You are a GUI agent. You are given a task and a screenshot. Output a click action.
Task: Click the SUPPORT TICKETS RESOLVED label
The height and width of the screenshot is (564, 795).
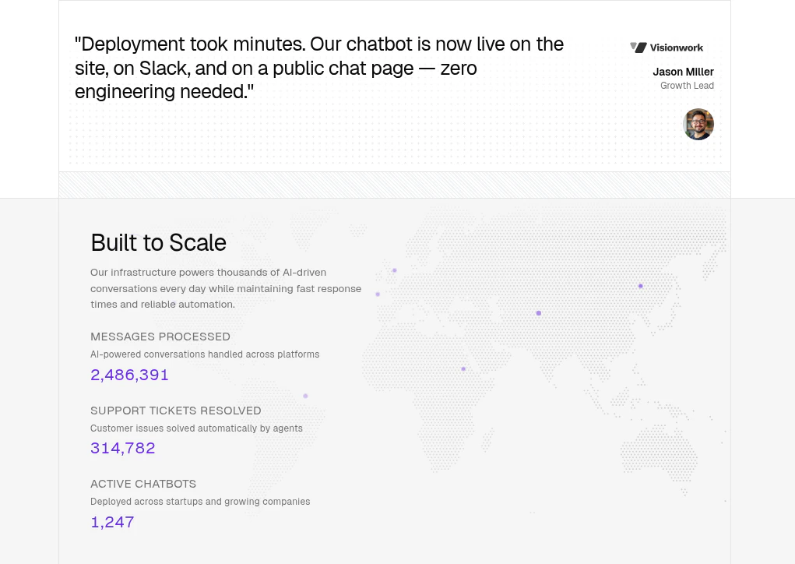[x=175, y=411]
